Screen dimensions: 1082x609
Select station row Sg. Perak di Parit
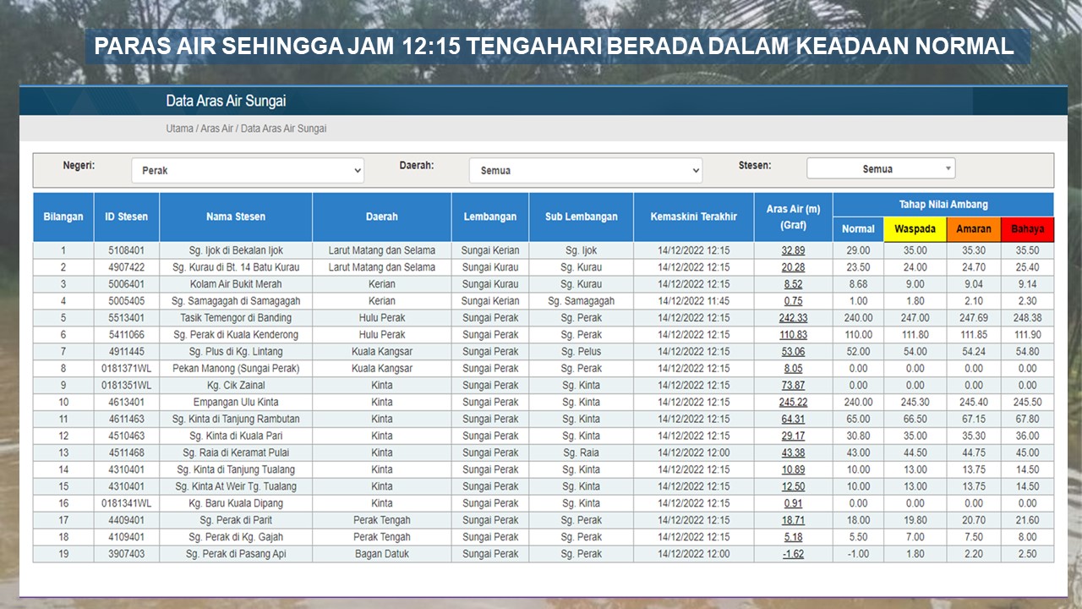tap(236, 520)
